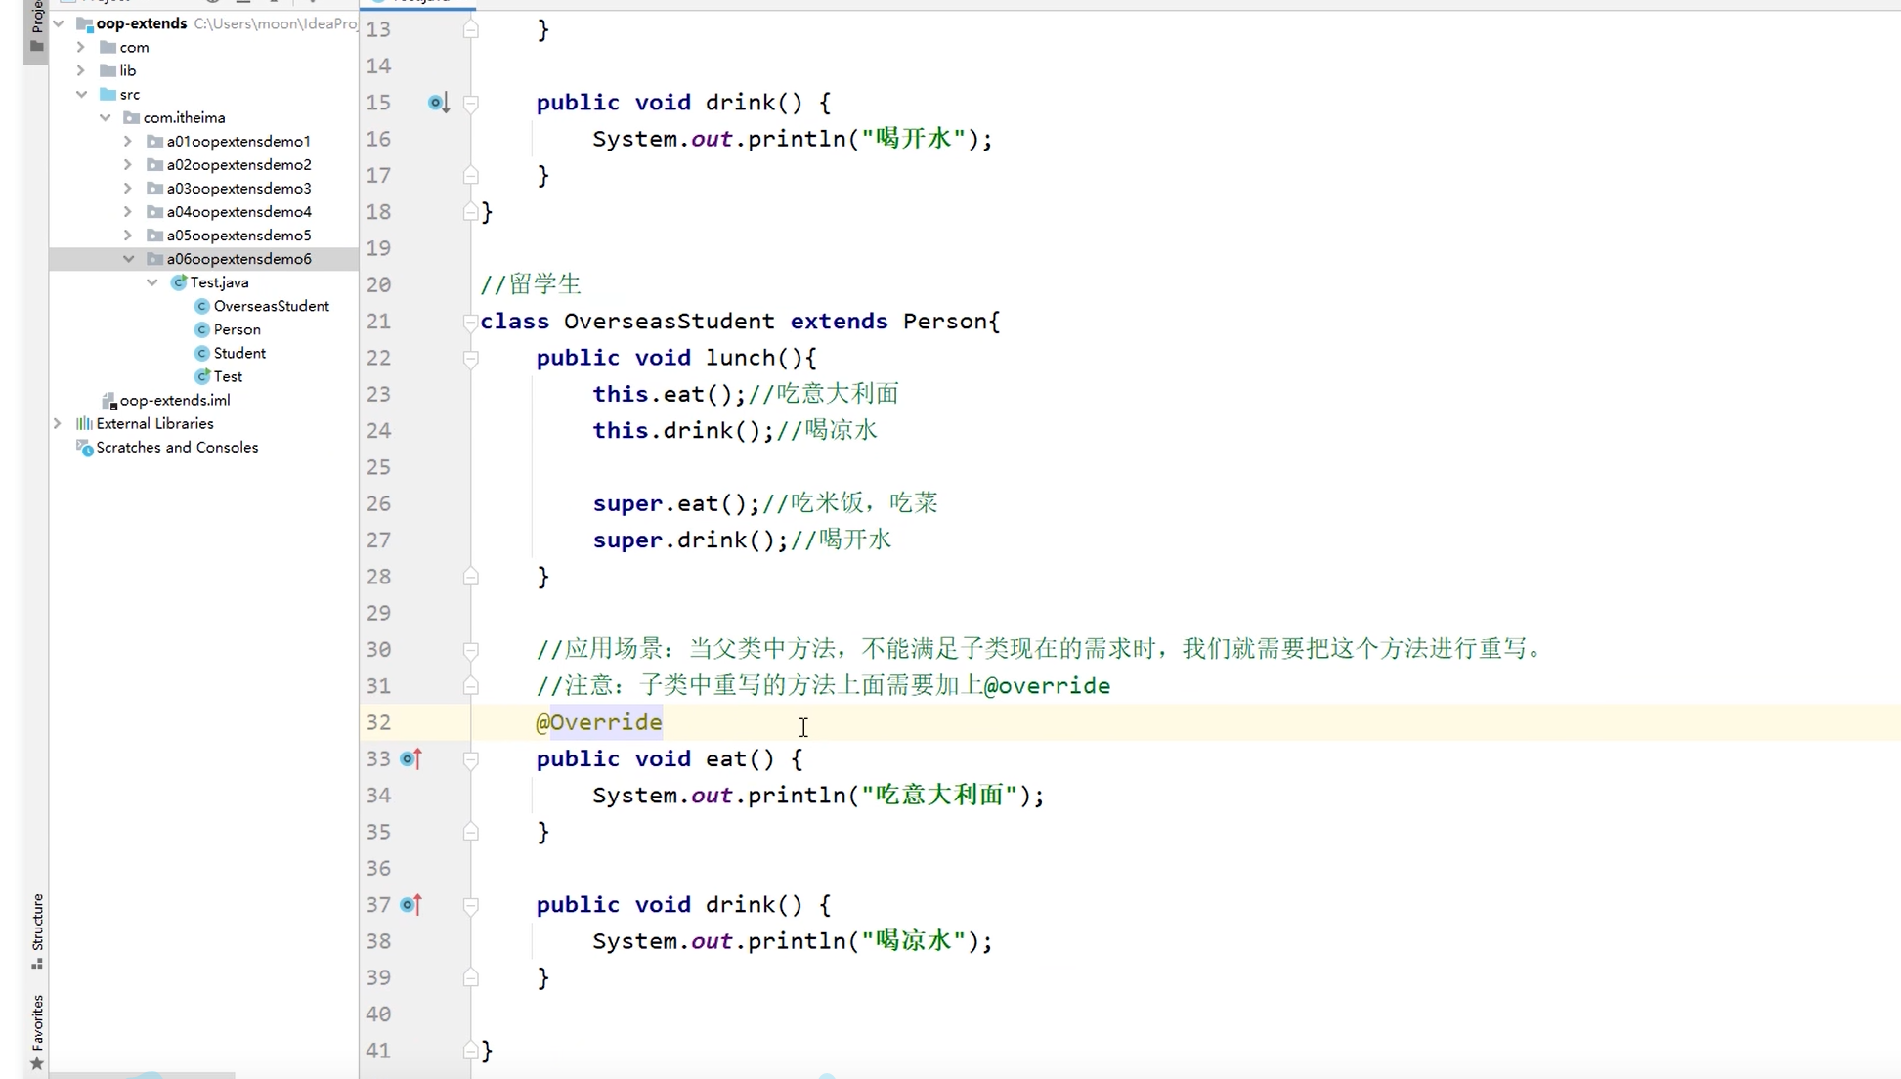Click the @Override annotation on line 32

point(599,722)
